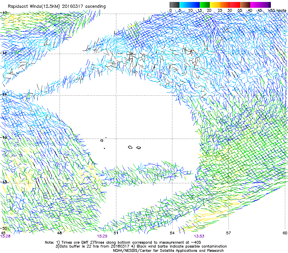This screenshot has width=288, height=253.
Task: Click the easternmost island outline of the island pair
Action: (139, 148)
